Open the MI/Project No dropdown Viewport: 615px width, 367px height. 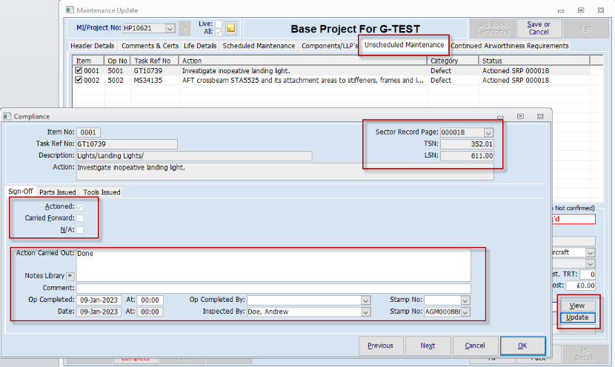tap(170, 28)
